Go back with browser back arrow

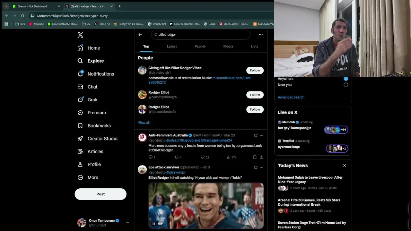tap(7, 16)
